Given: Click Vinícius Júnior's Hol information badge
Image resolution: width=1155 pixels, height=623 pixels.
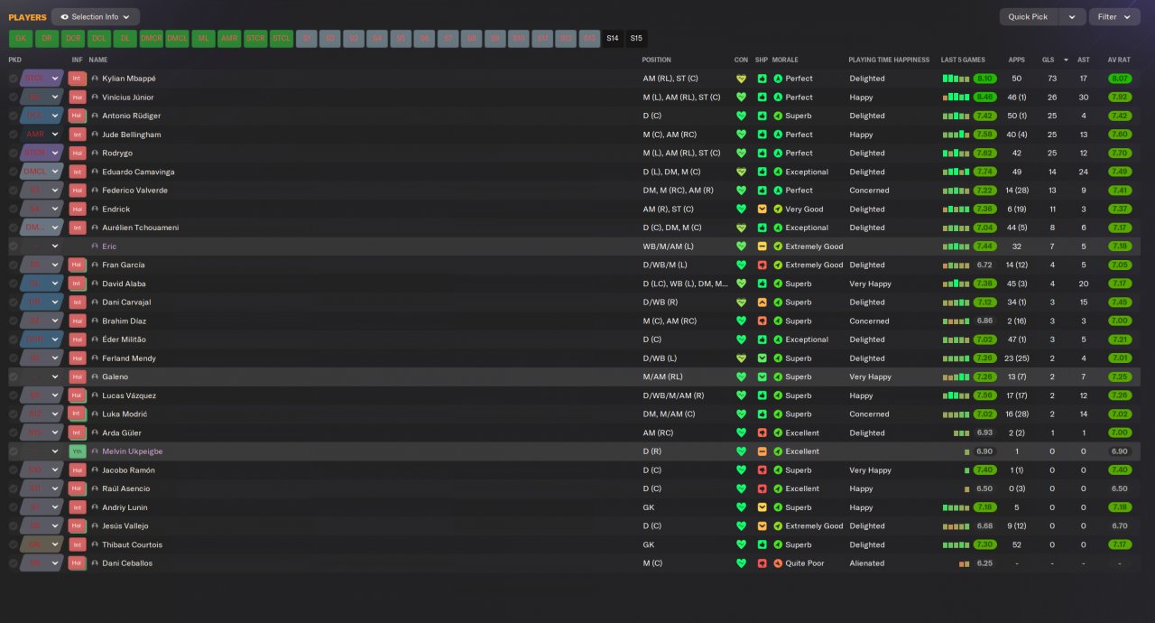Looking at the screenshot, I should 77,98.
